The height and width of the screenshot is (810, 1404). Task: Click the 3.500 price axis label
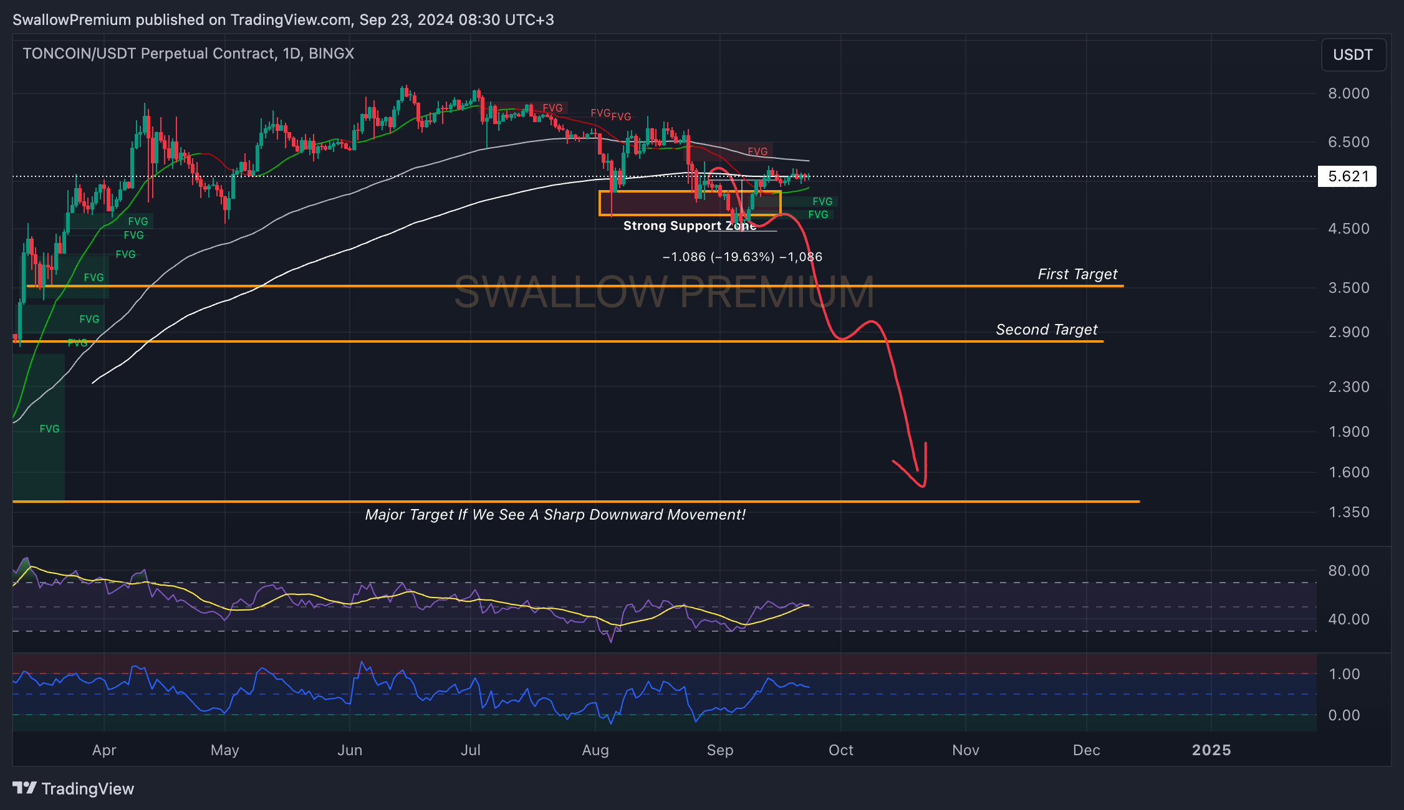click(1349, 288)
